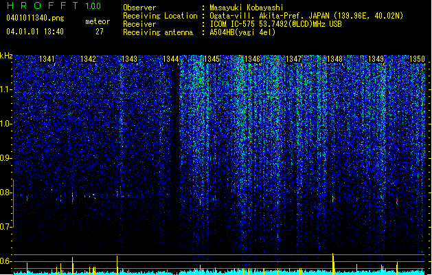Click the ICOM IC-575 receiver description
This screenshot has height=275, width=432.
[275, 24]
